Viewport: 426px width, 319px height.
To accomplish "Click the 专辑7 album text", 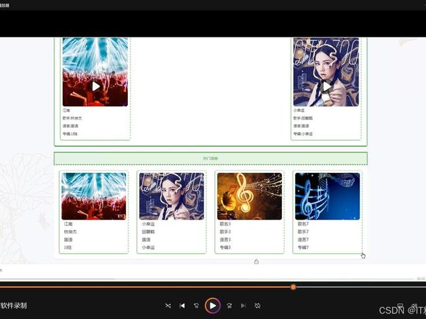I will pos(303,248).
